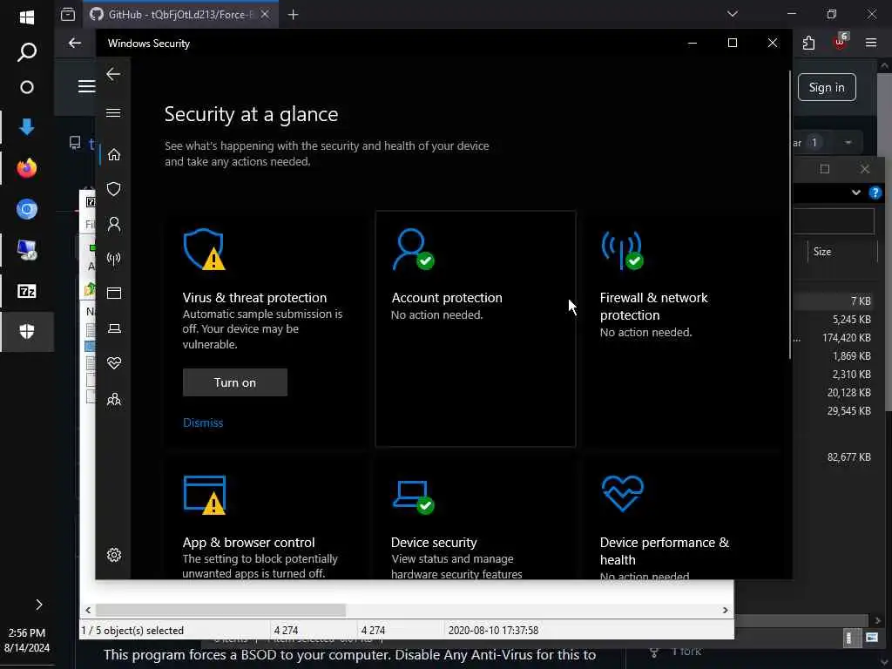The width and height of the screenshot is (892, 669).
Task: Open Account protection person sidebar icon
Action: pyautogui.click(x=114, y=224)
